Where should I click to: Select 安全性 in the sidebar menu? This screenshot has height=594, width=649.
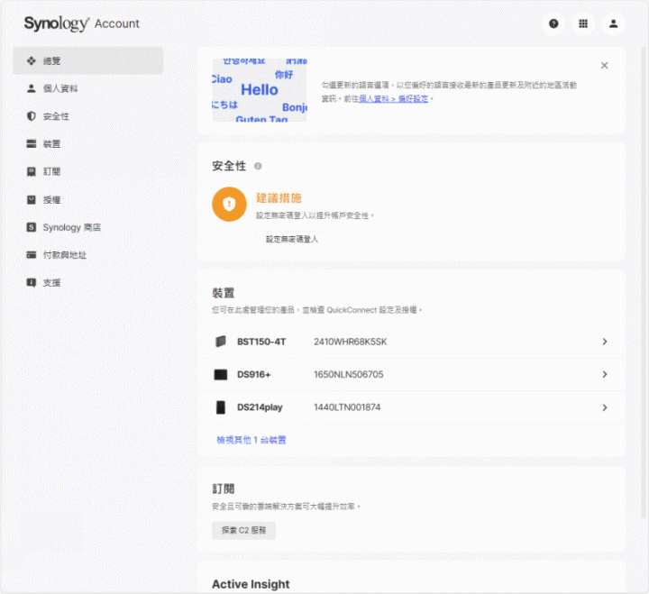point(88,116)
